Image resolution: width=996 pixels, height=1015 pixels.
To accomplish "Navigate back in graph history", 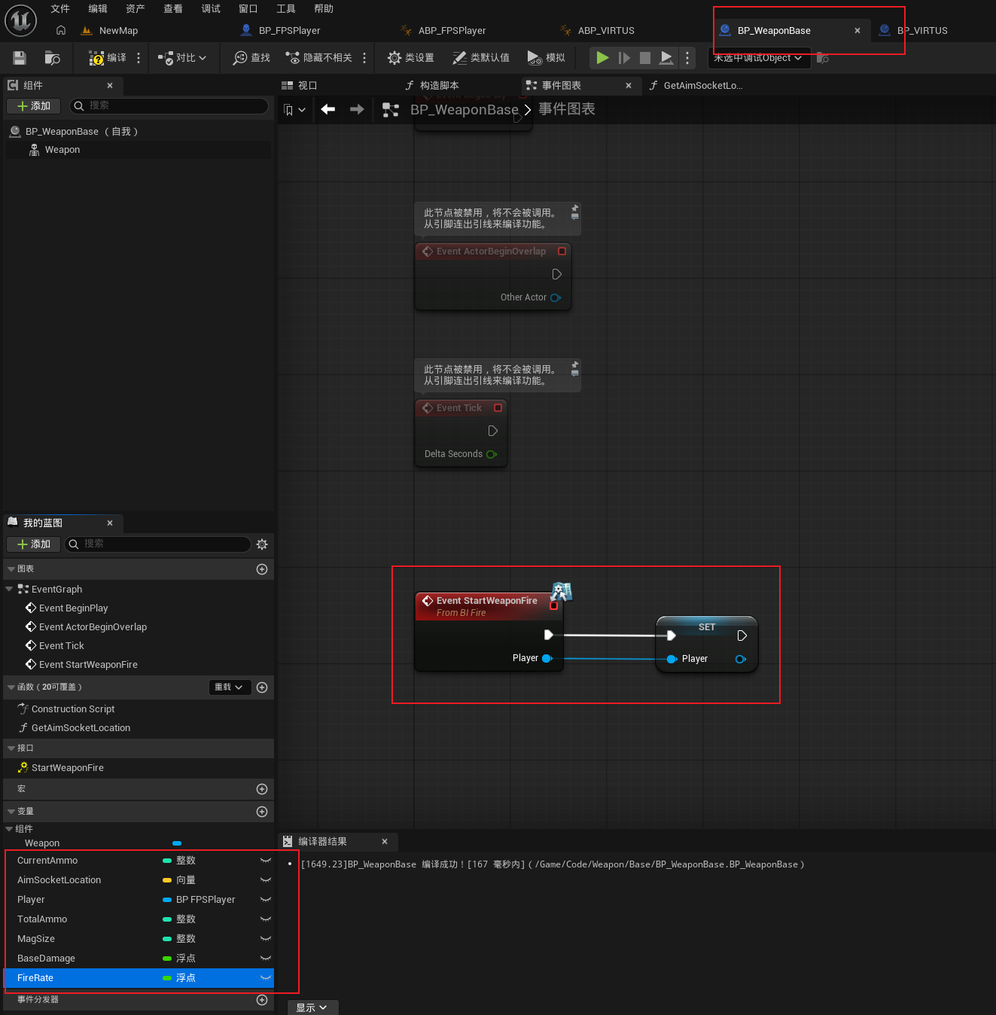I will (328, 109).
